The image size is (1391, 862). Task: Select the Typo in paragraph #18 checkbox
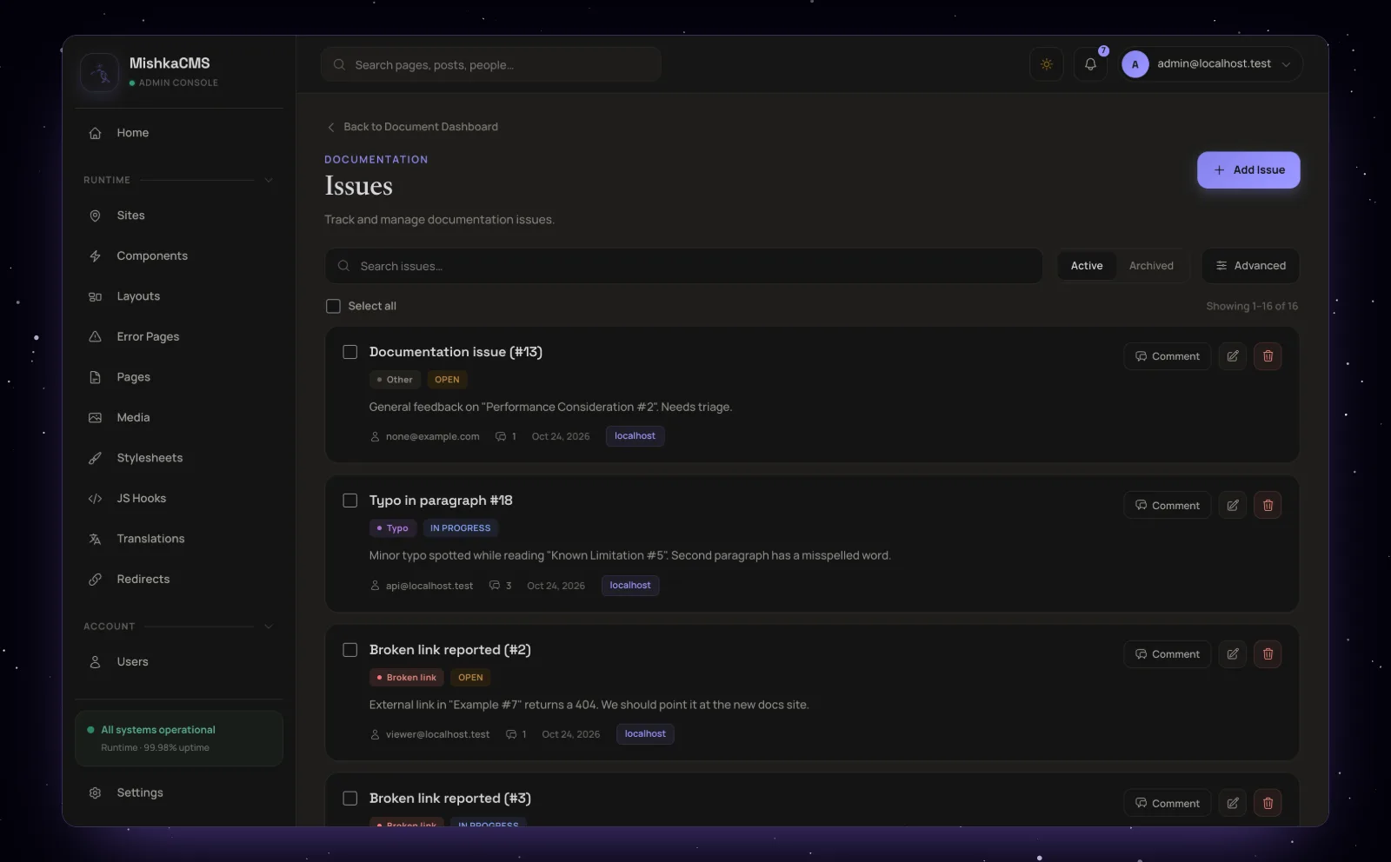tap(350, 501)
